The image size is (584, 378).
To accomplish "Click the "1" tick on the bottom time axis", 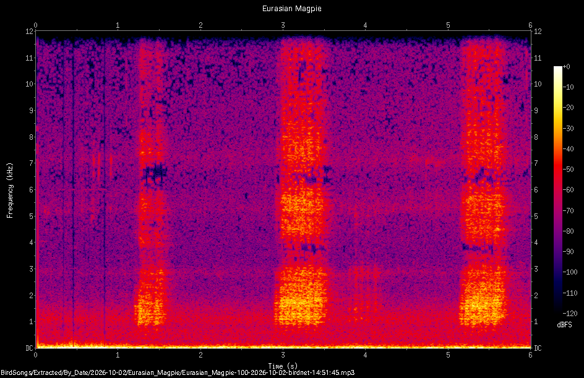I will [118, 355].
